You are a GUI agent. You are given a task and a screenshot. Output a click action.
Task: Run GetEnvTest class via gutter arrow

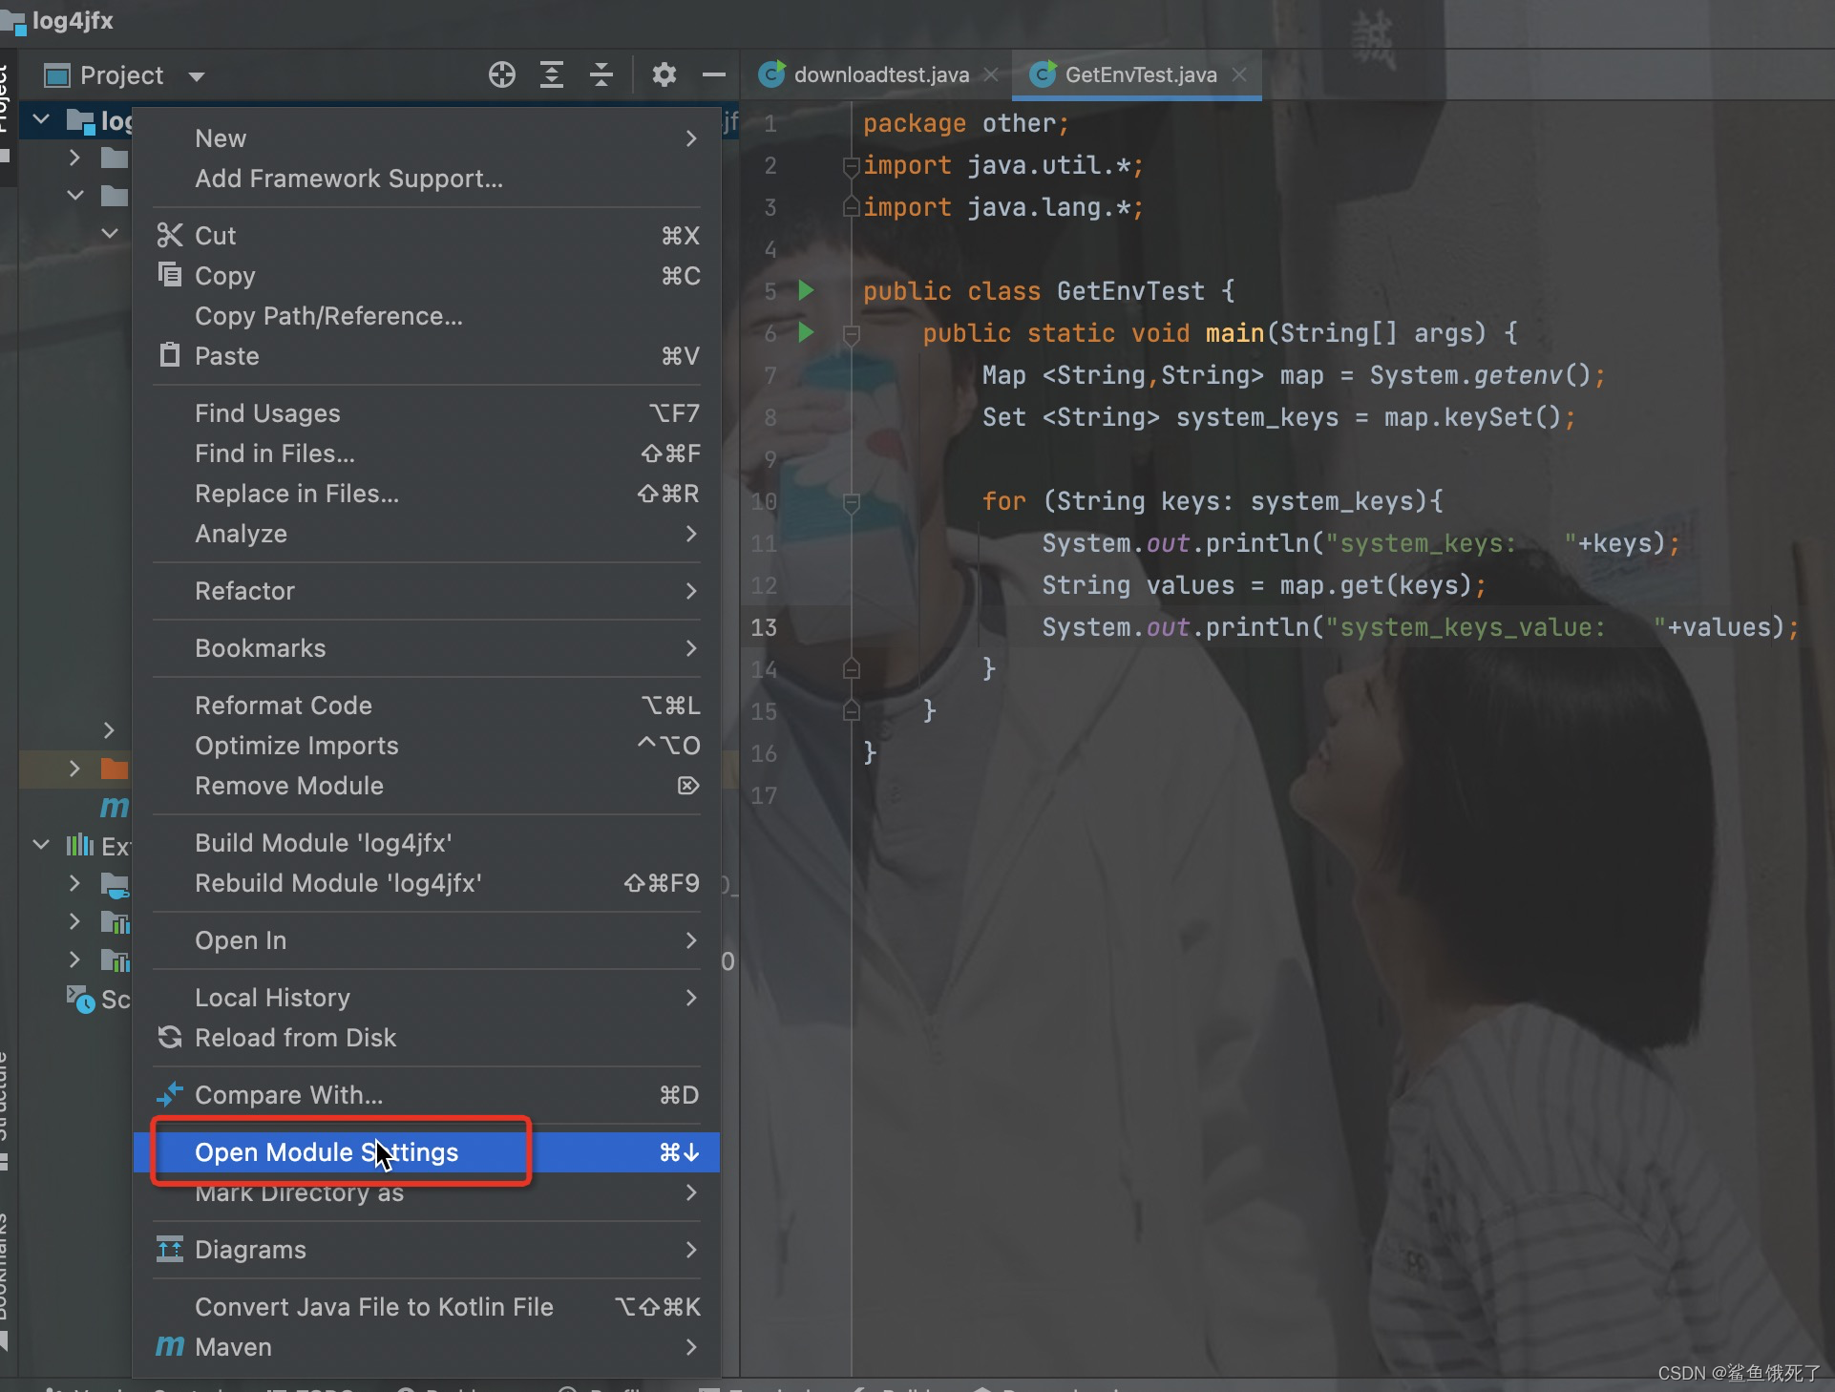(x=806, y=290)
